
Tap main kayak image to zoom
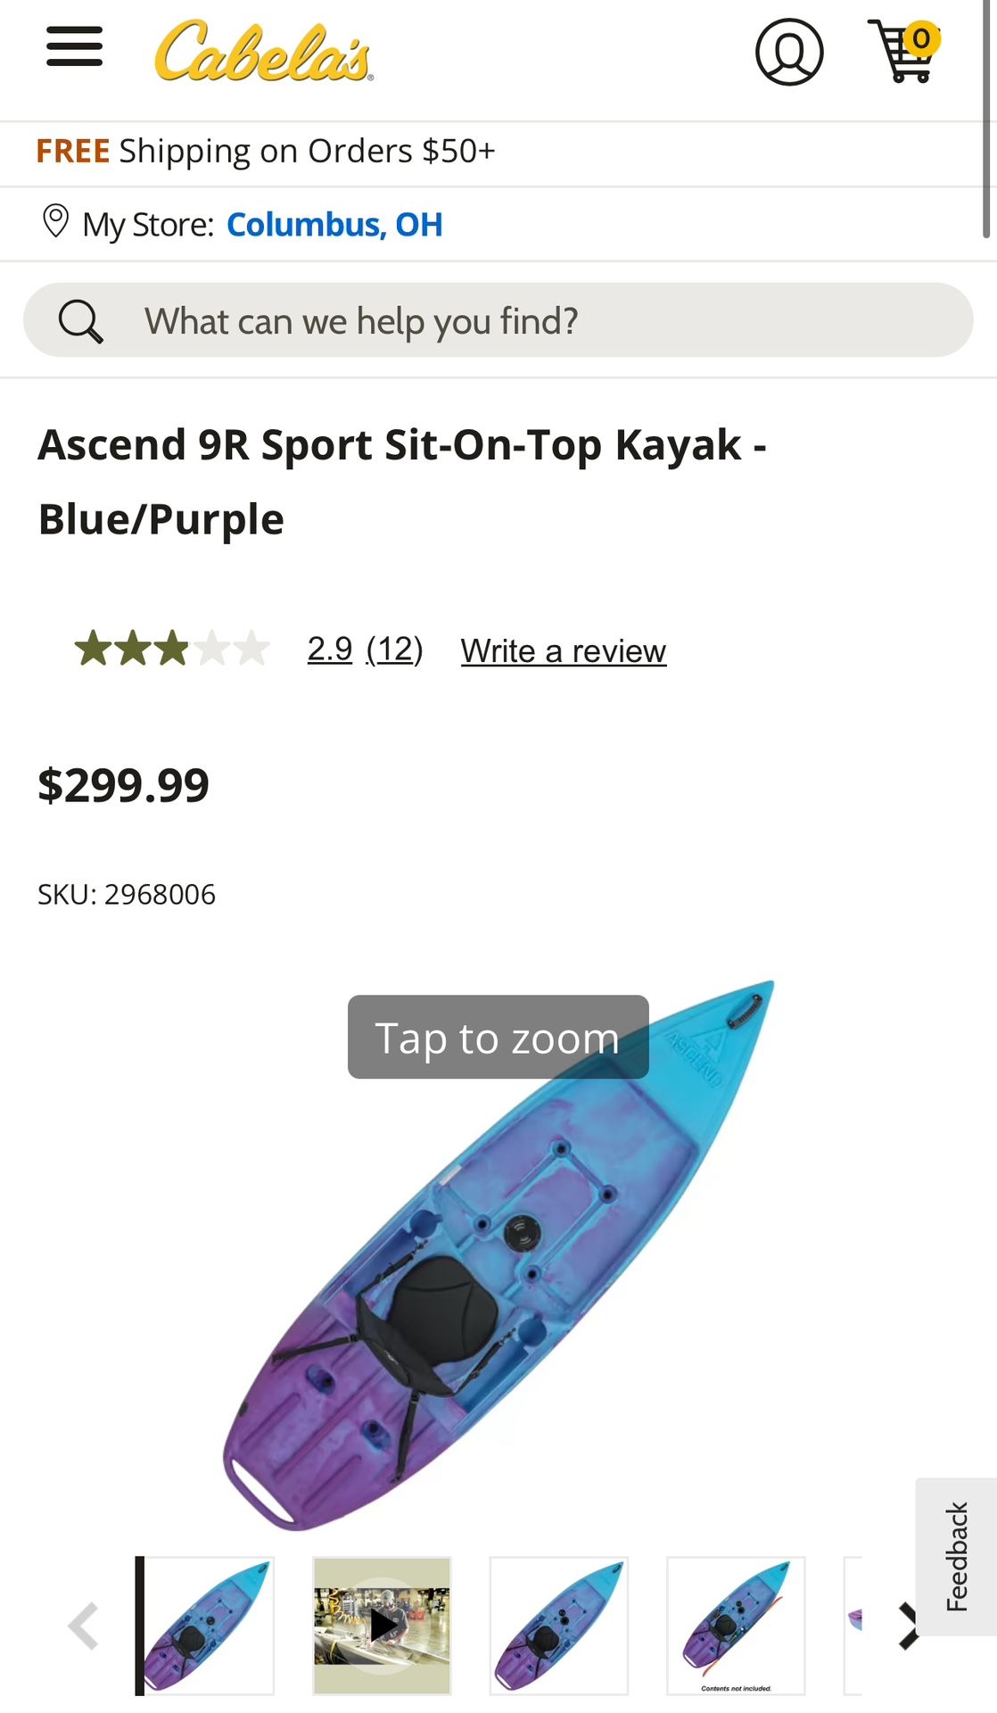pyautogui.click(x=498, y=1249)
